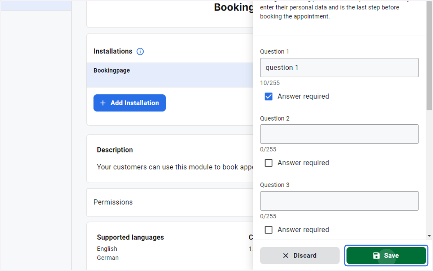Focus the Question 2 input field
Screen dimensions: 433x271
[x=339, y=134]
